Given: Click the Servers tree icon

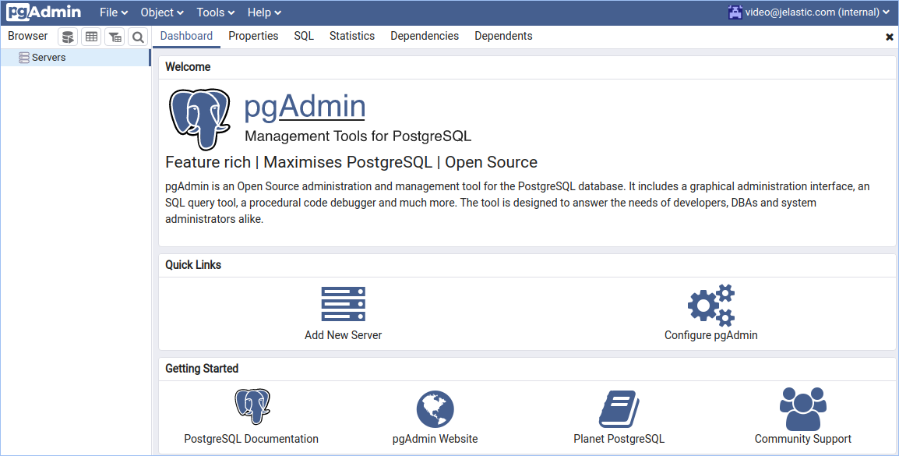Looking at the screenshot, I should pos(24,58).
